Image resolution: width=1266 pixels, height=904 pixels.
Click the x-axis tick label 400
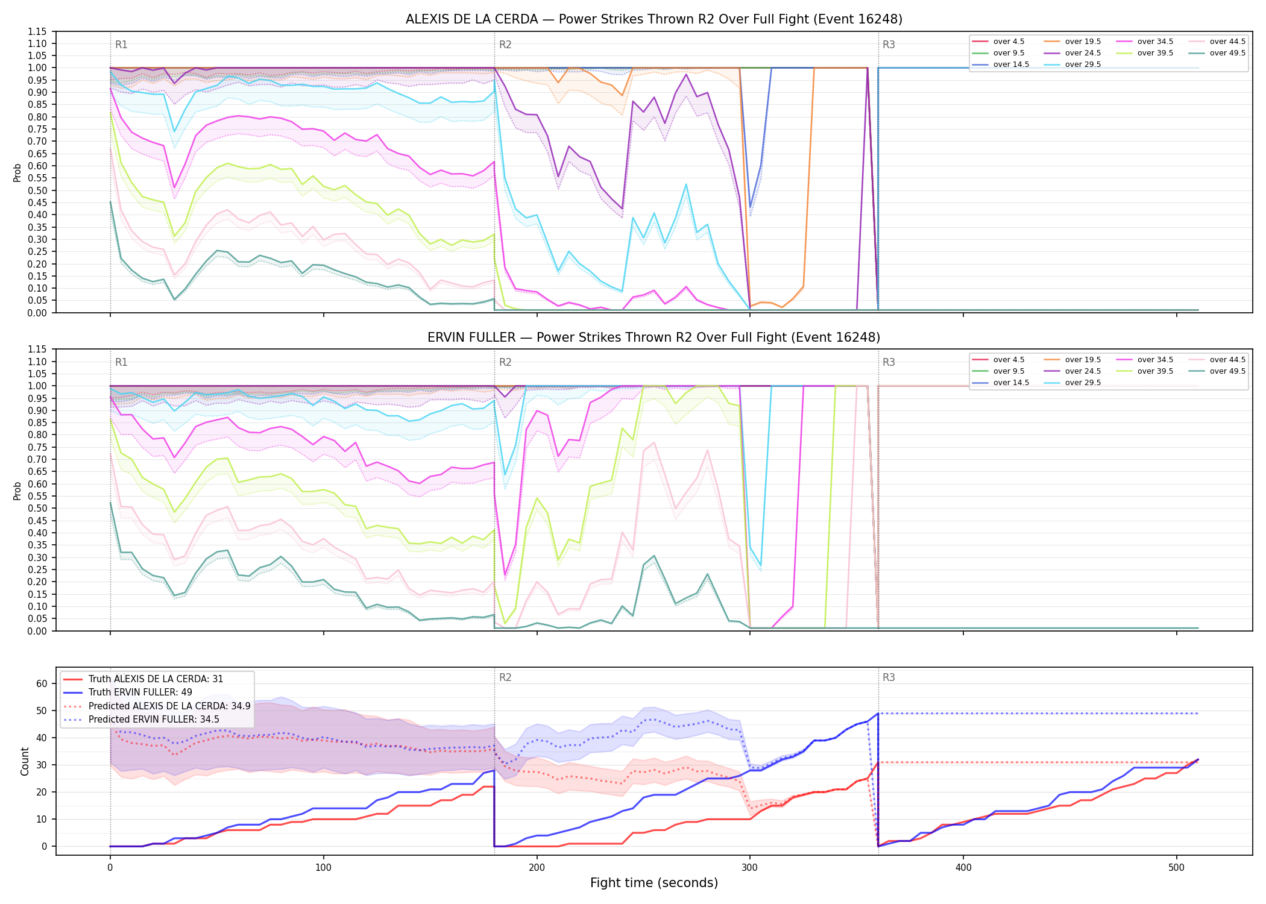[963, 868]
